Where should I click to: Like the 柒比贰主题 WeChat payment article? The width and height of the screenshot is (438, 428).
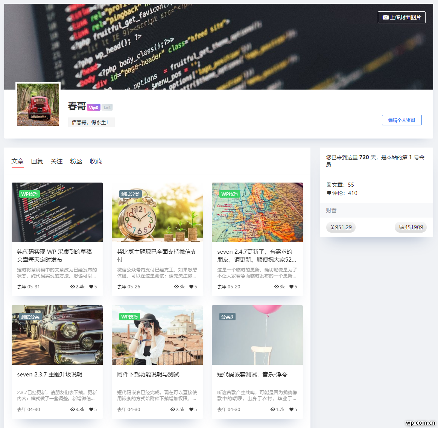(x=191, y=286)
